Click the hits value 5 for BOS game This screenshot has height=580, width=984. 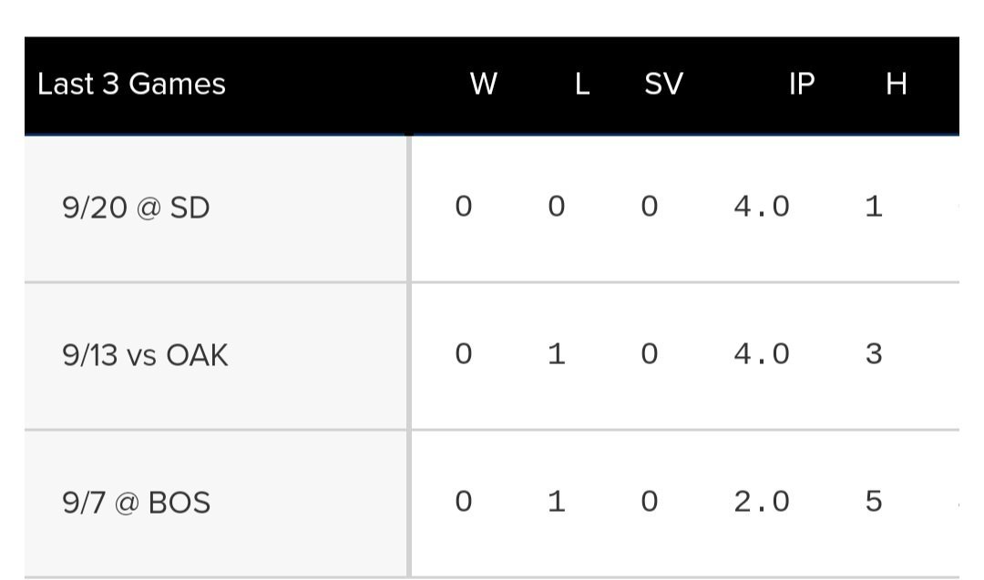[x=874, y=502]
